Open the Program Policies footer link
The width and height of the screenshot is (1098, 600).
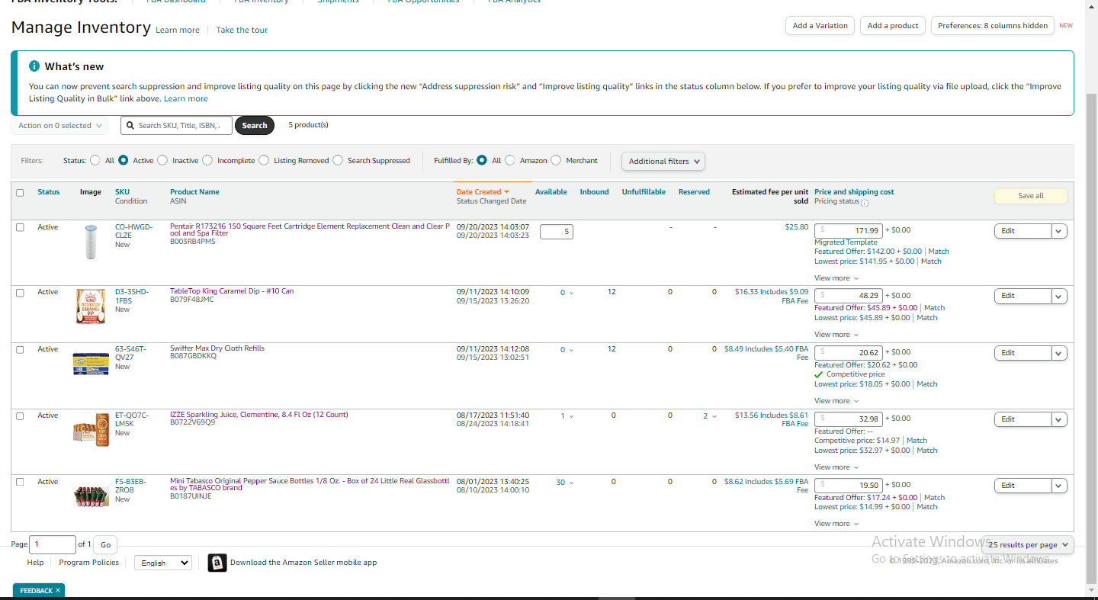(89, 563)
